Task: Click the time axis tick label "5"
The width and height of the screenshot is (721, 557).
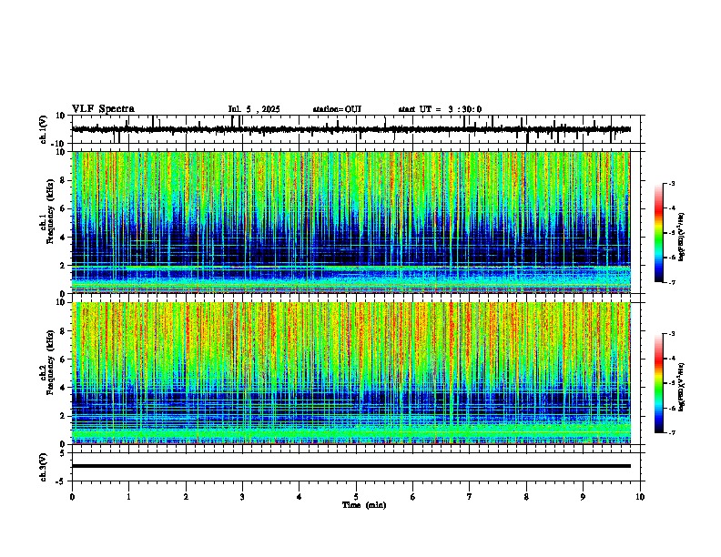Action: pos(356,497)
